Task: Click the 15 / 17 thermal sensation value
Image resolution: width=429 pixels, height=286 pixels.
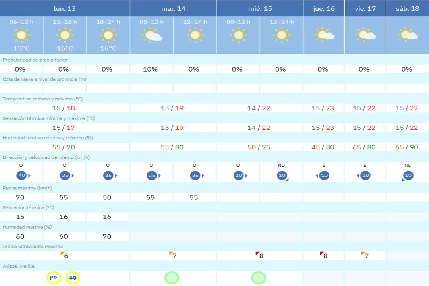Action: (x=64, y=128)
